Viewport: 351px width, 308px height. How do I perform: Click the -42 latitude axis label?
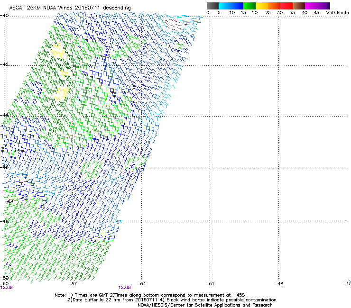[4, 64]
